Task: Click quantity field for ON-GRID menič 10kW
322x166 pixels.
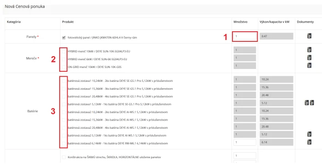Action: 245,66
